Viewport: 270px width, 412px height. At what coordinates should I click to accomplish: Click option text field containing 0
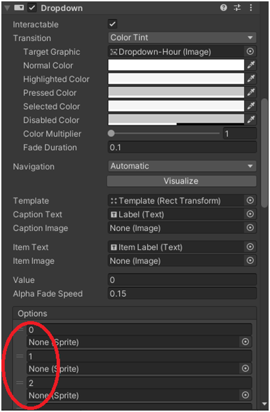click(x=139, y=330)
